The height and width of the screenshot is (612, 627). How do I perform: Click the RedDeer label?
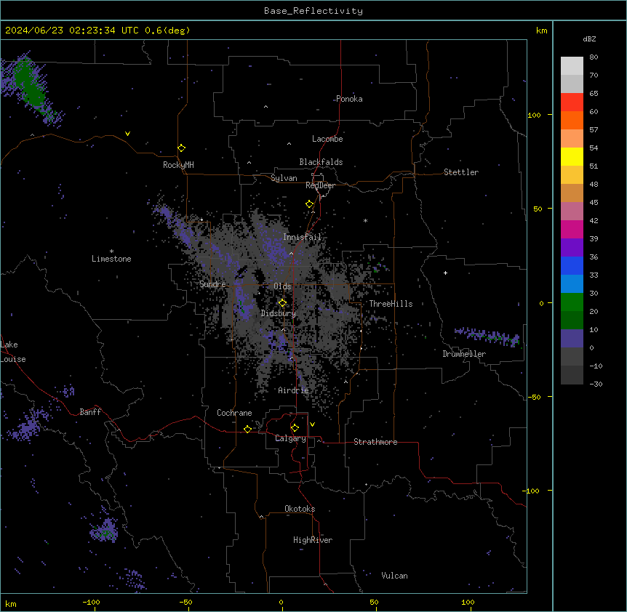click(320, 185)
